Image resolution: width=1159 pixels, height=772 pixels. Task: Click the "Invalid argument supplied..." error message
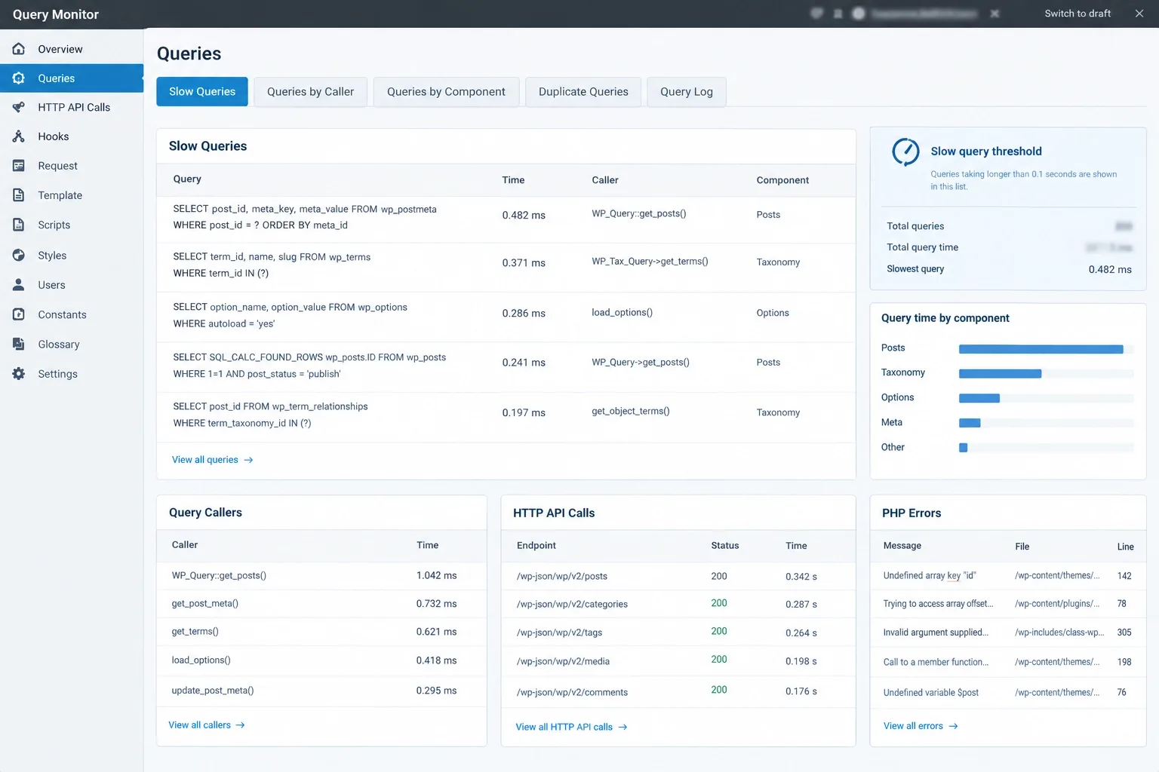pyautogui.click(x=936, y=633)
